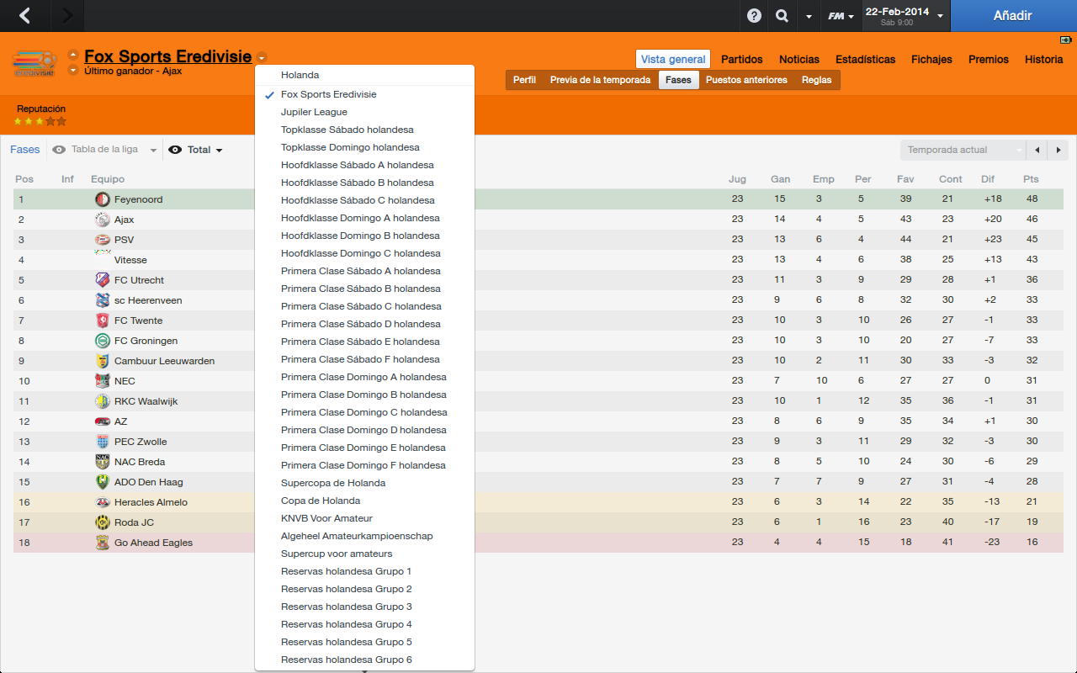Open the Tabla de la liga view dropdown
1077x673 pixels.
(x=105, y=150)
